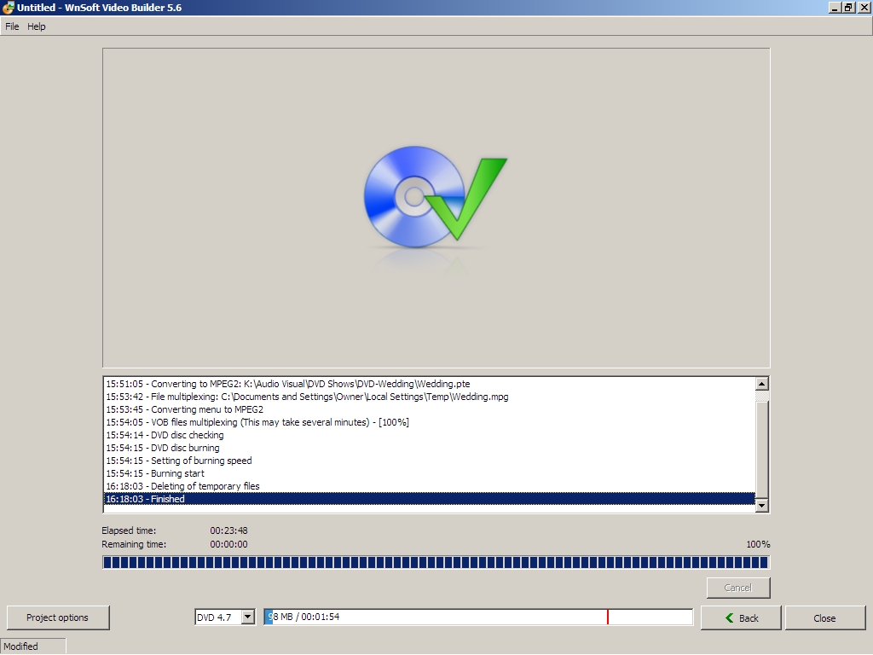Click the remaining time value 00:00:00
This screenshot has height=655, width=873.
(x=228, y=544)
